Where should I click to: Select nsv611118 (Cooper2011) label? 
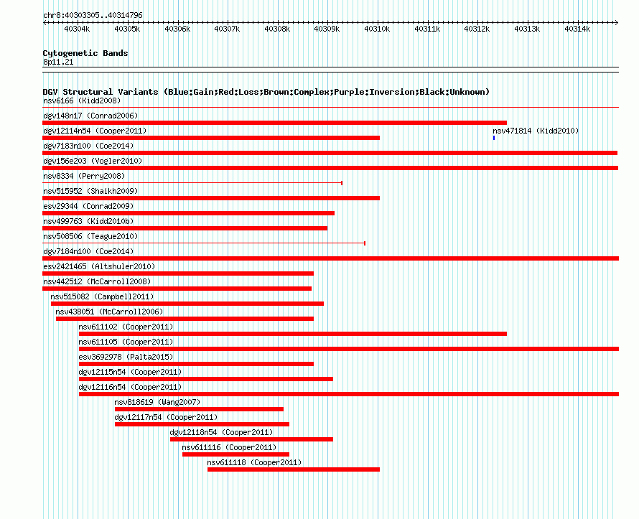pyautogui.click(x=255, y=462)
